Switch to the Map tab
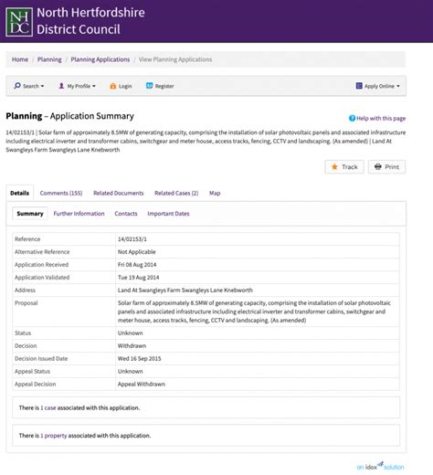Image resolution: width=433 pixels, height=475 pixels. click(215, 193)
